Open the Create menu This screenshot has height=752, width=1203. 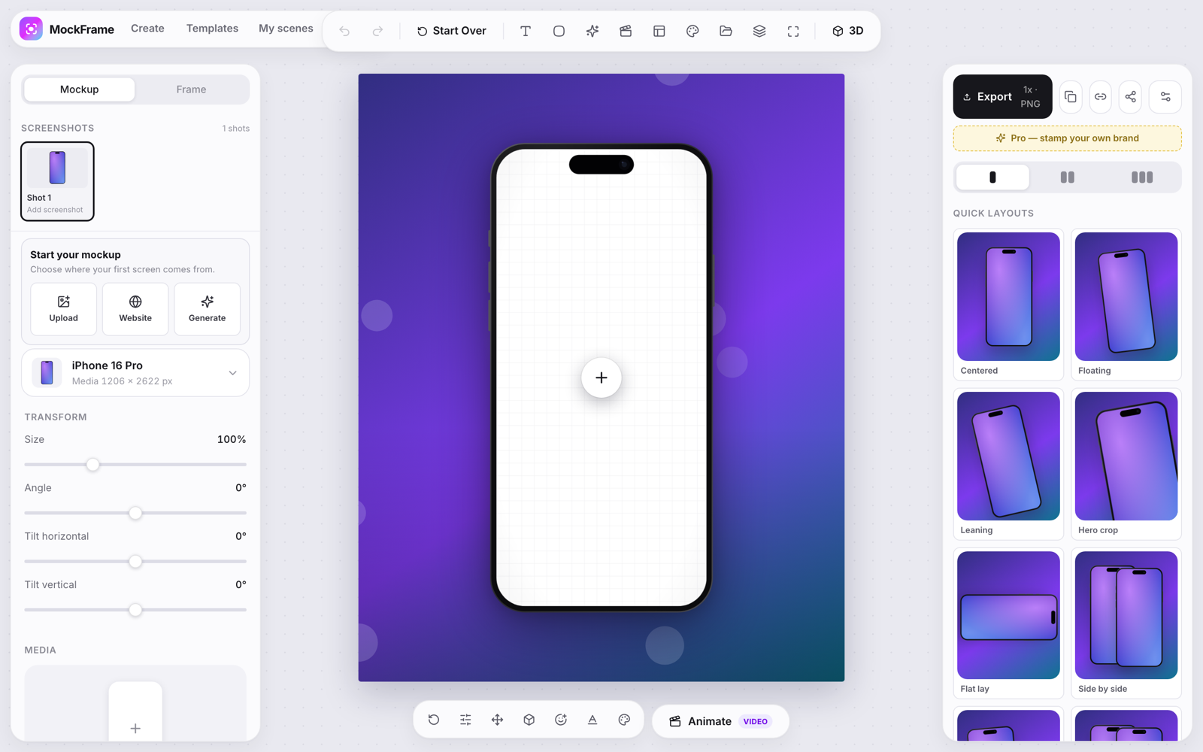tap(147, 29)
